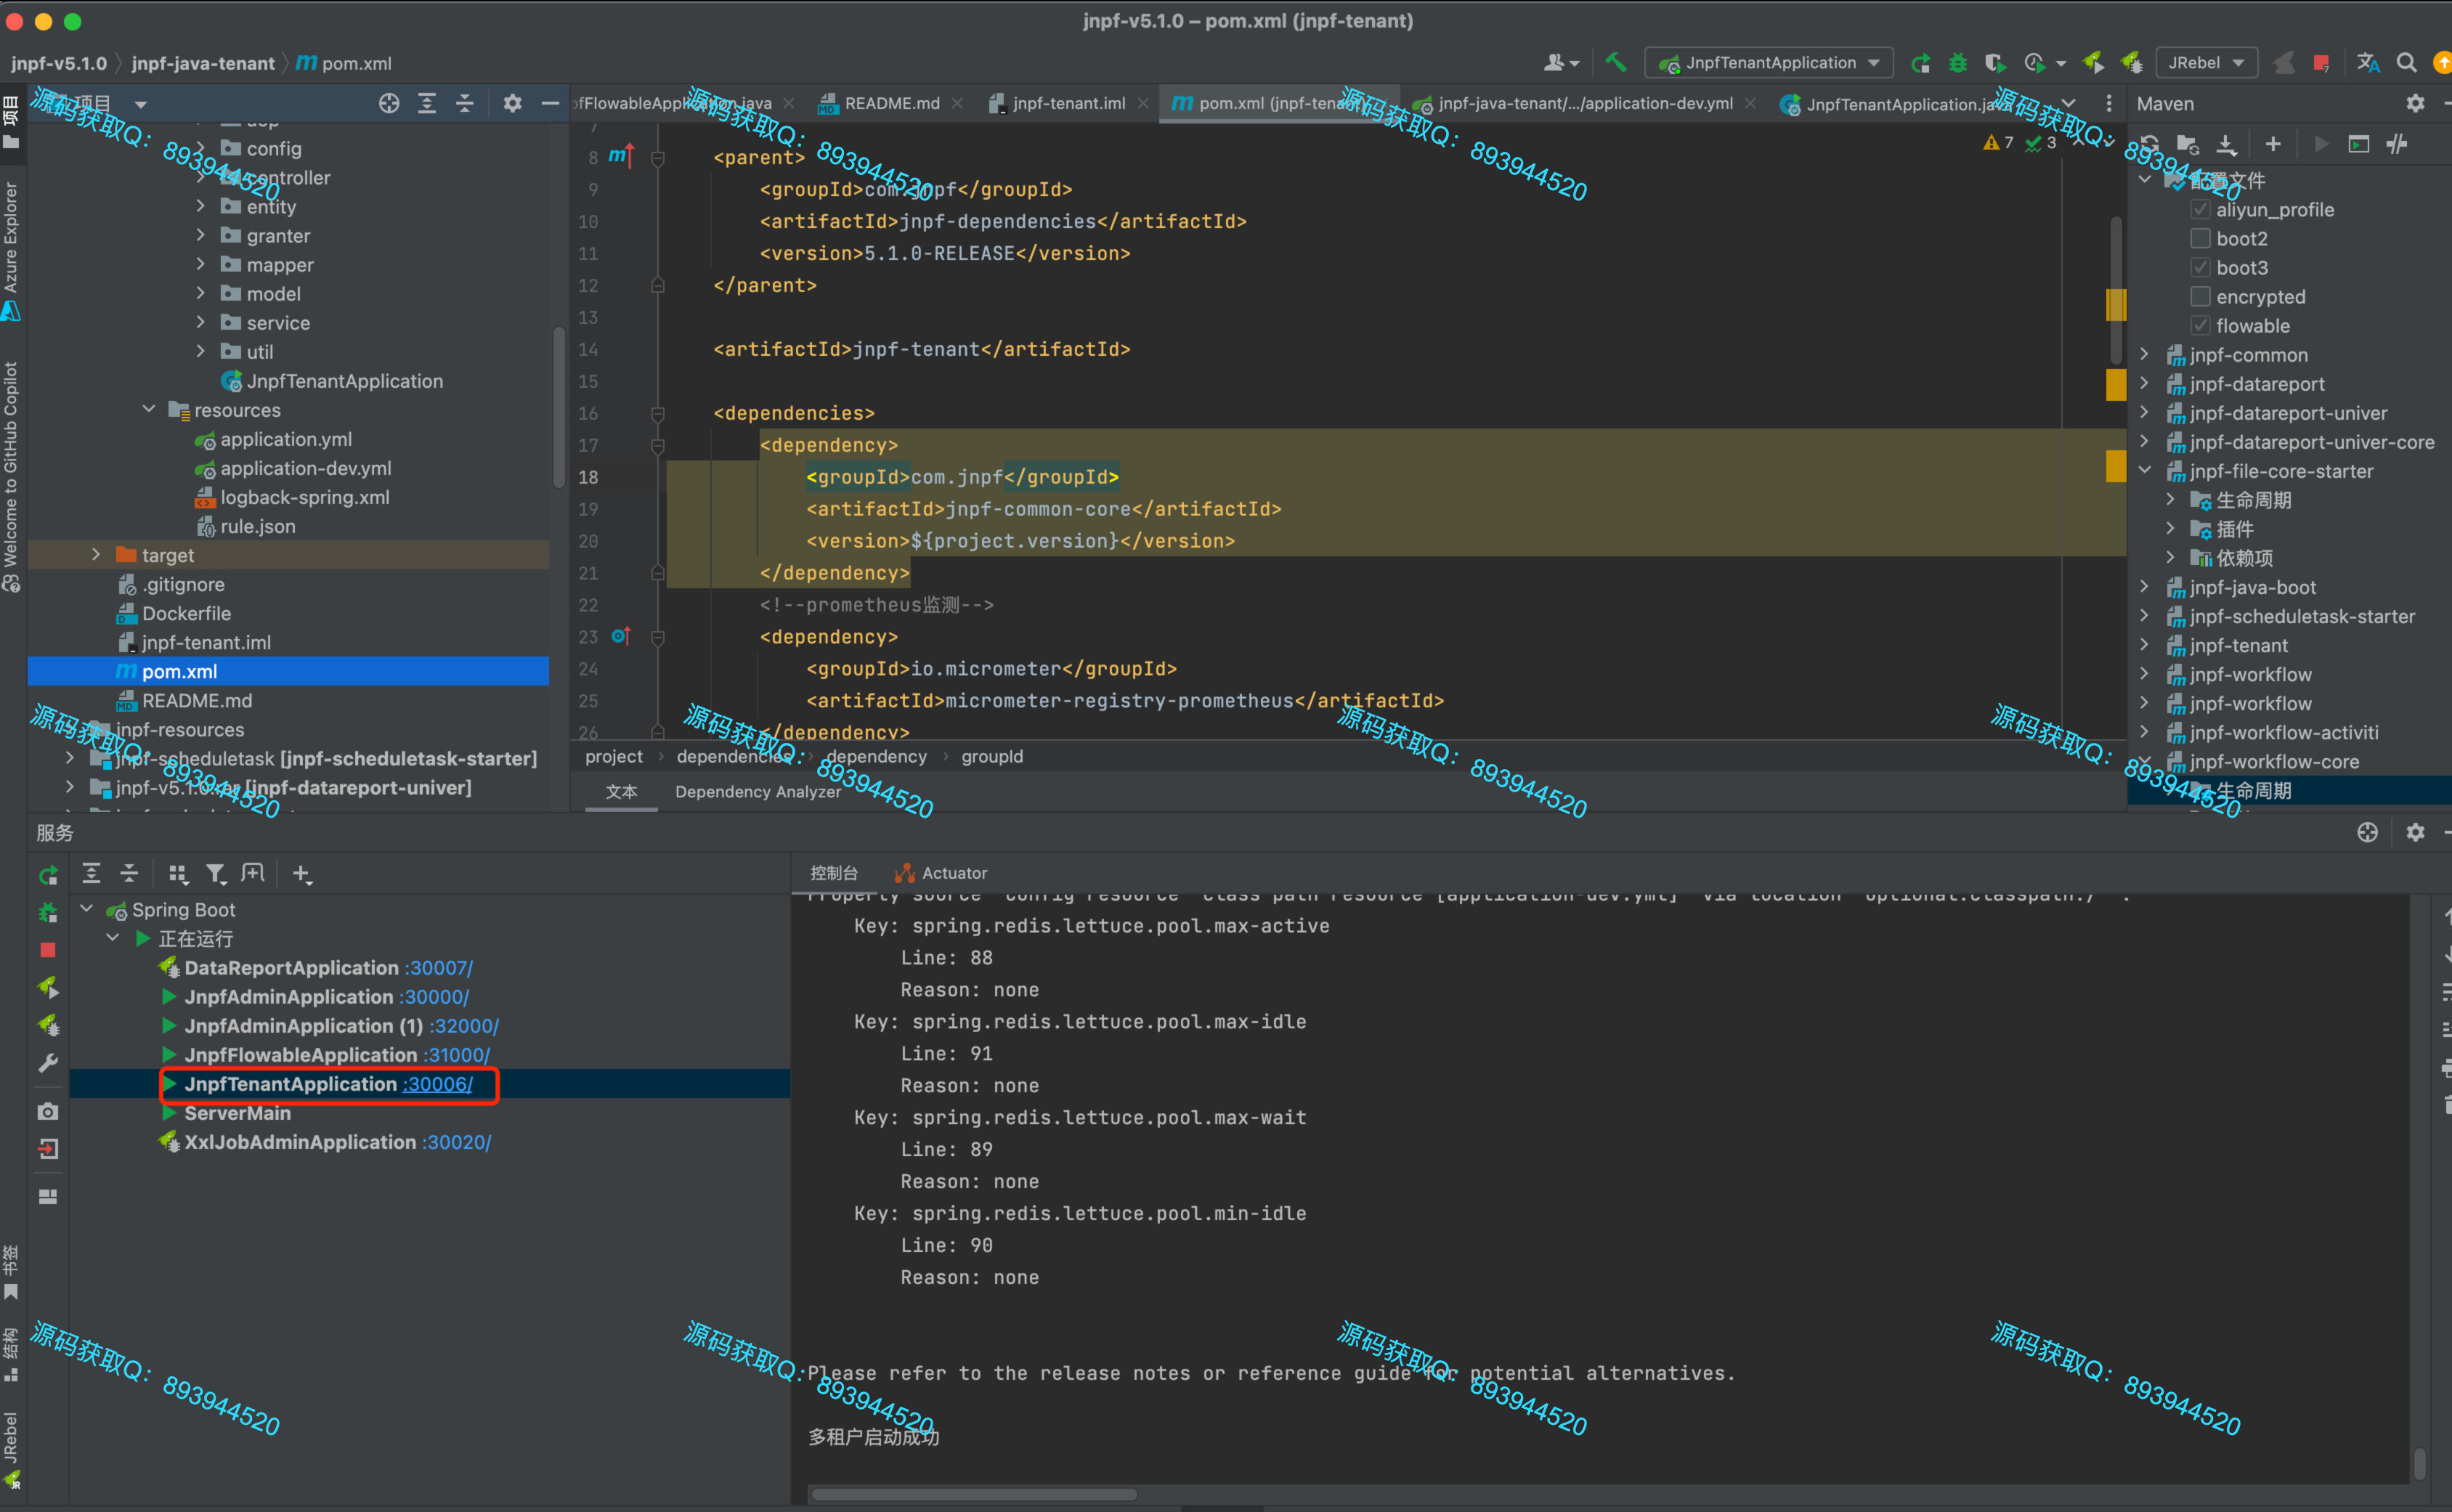Image resolution: width=2452 pixels, height=1512 pixels.
Task: Toggle the encrypted profile checkbox
Action: pyautogui.click(x=2199, y=296)
